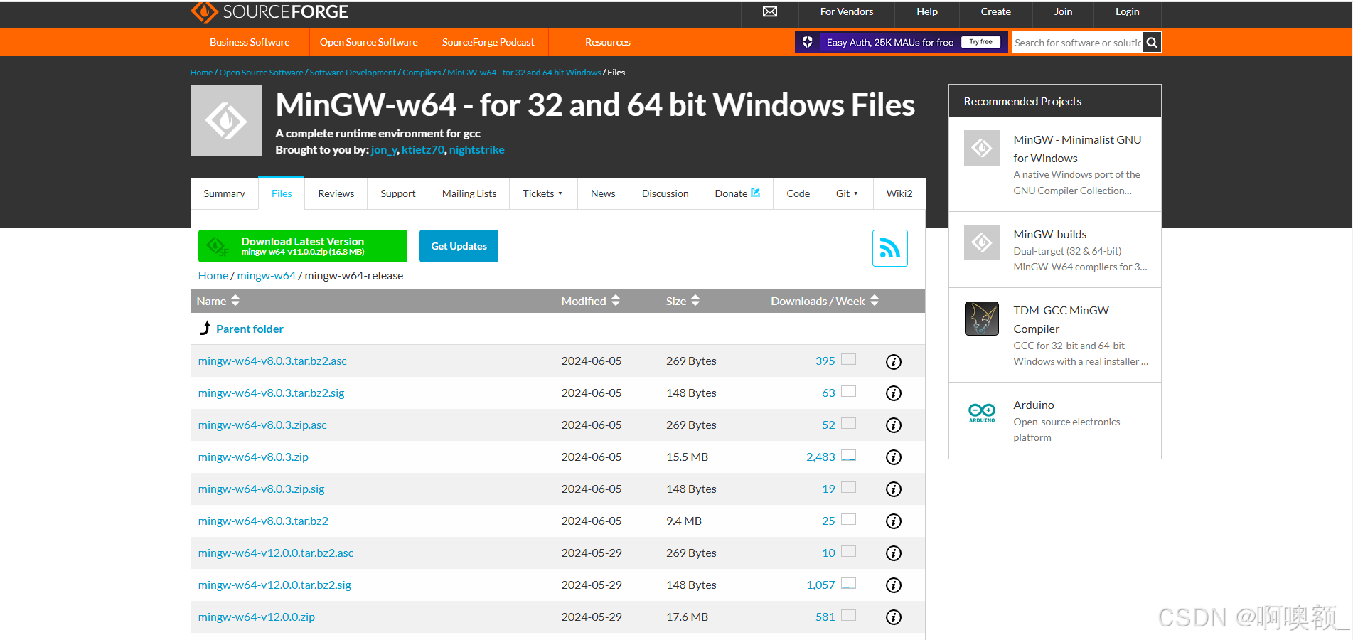This screenshot has height=640, width=1353.
Task: Switch to the Reviews tab
Action: click(x=335, y=193)
